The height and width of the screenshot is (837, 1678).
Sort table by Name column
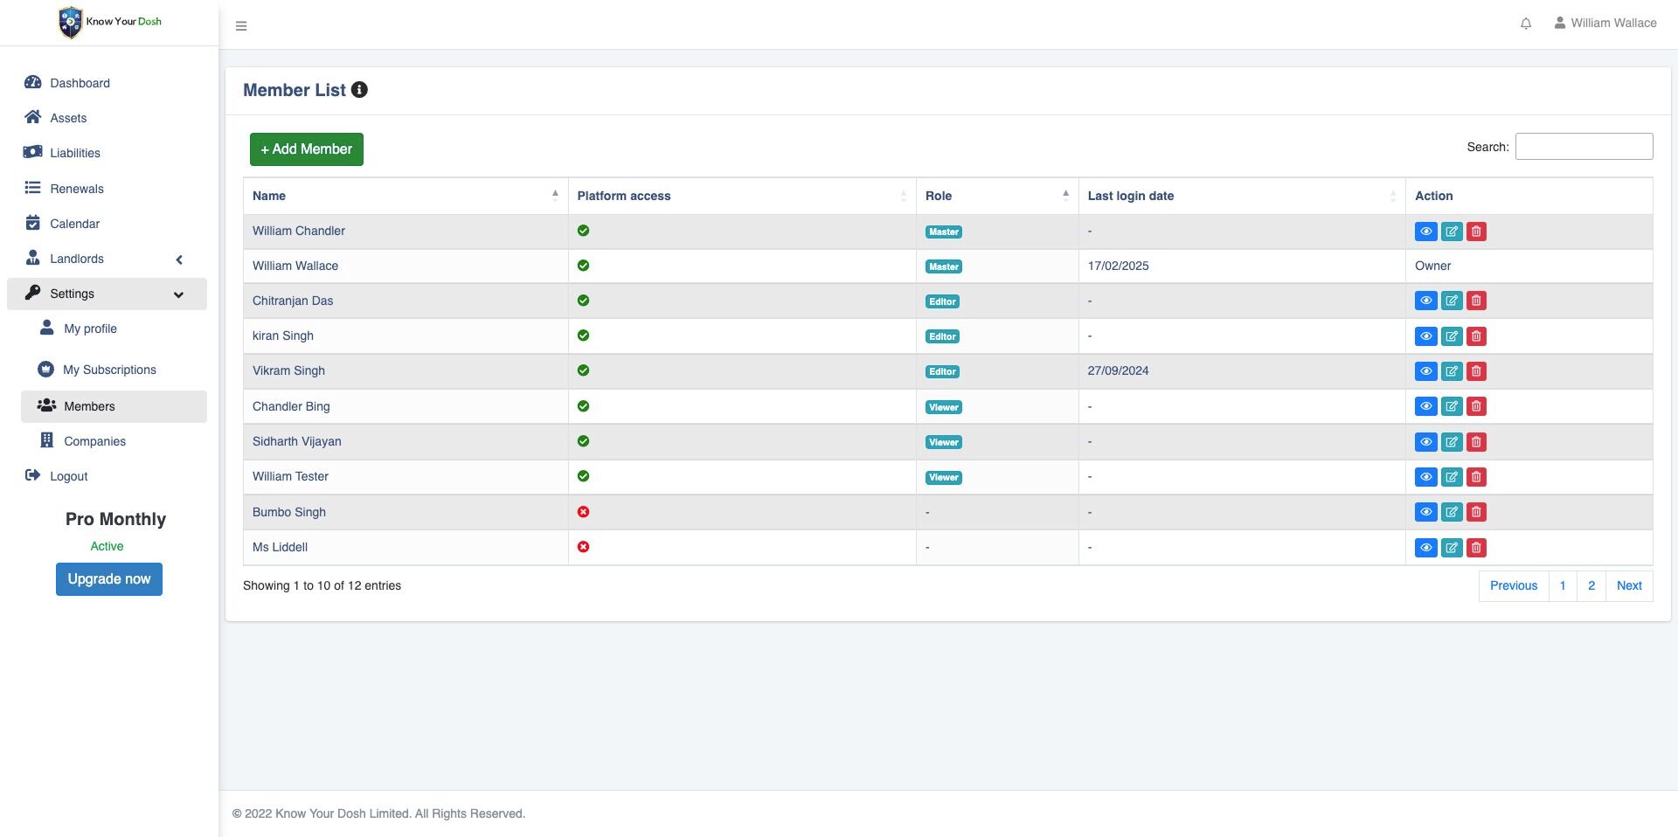(406, 196)
